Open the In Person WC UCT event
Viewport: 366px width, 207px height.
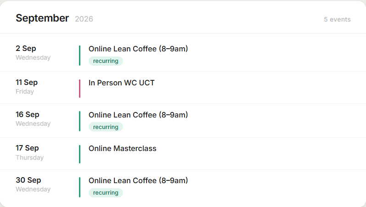pyautogui.click(x=122, y=83)
